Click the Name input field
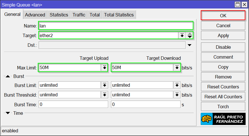 tap(116, 26)
